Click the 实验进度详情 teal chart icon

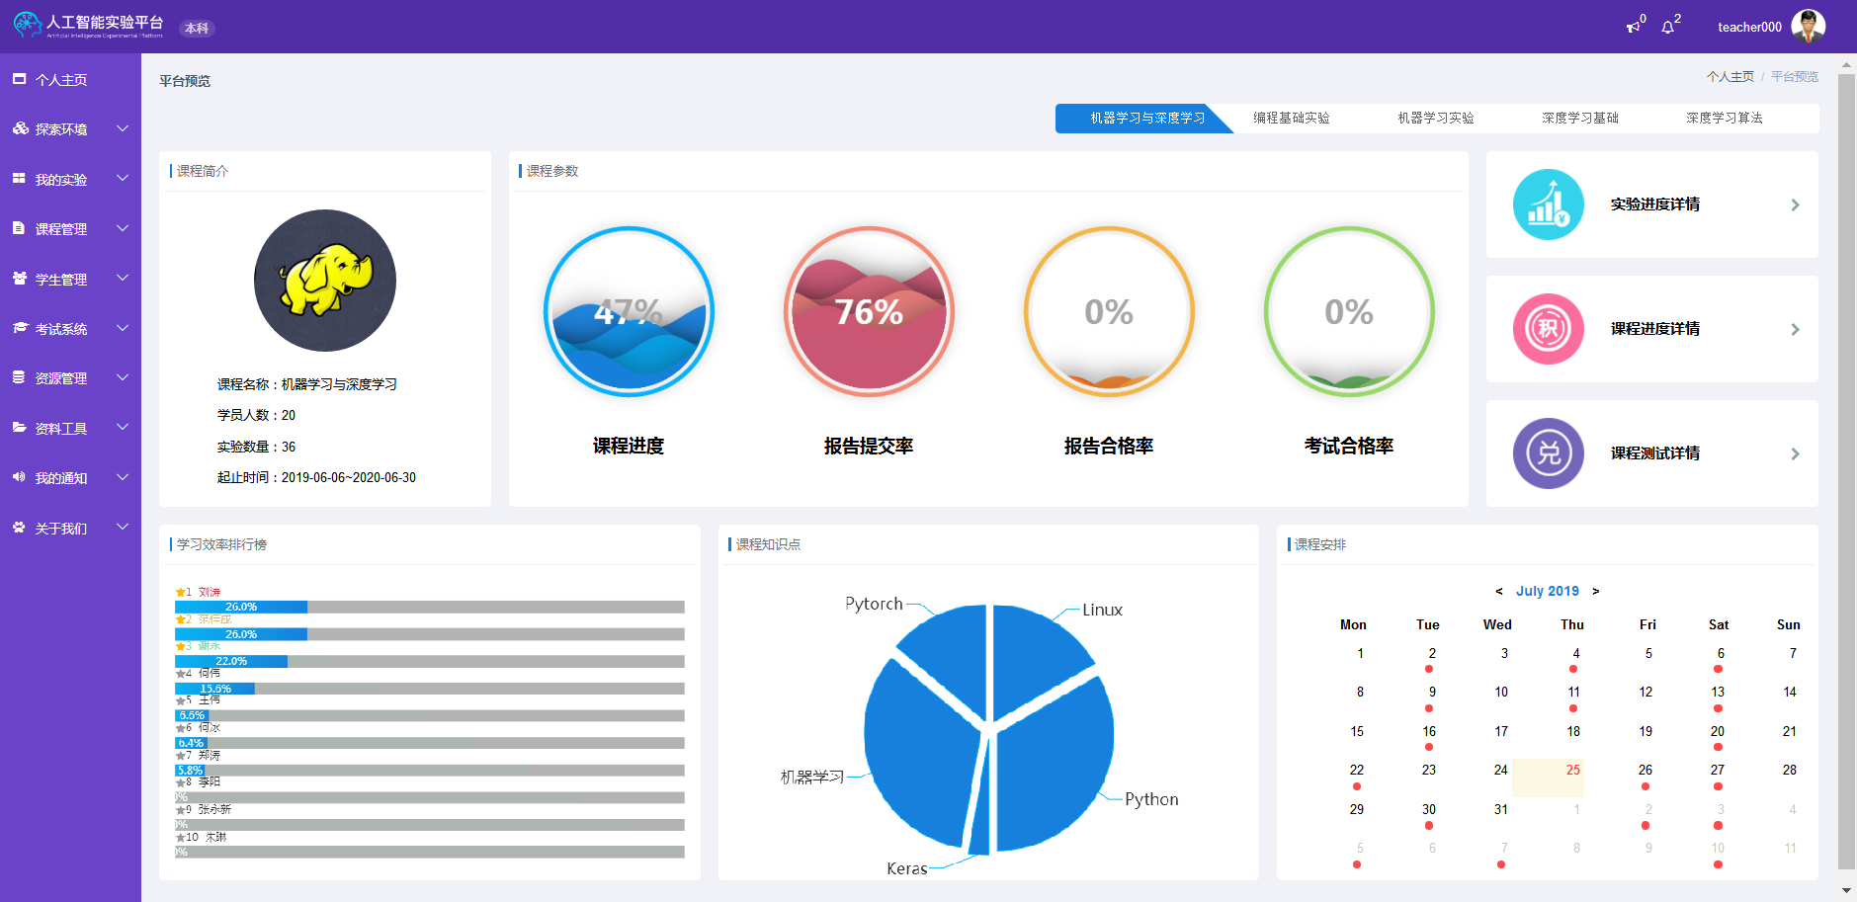(1548, 205)
